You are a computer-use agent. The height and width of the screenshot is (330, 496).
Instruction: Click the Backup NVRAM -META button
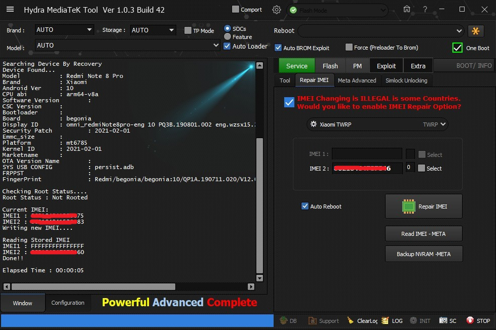pos(424,254)
